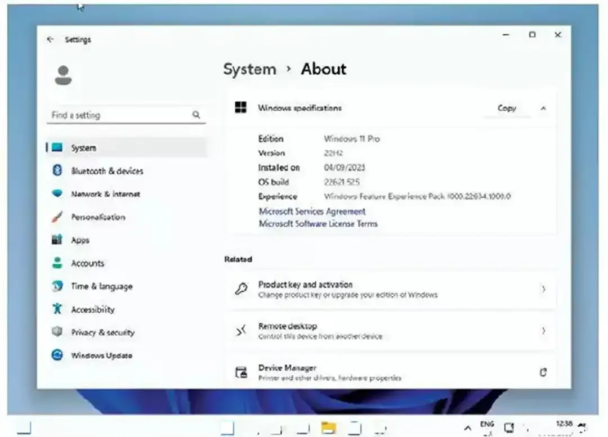
Task: Click the Windows Update sync icon
Action: [x=57, y=355]
